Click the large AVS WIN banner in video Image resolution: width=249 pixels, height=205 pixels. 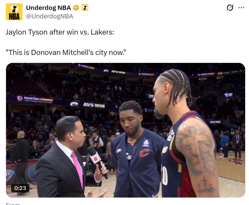(94, 105)
